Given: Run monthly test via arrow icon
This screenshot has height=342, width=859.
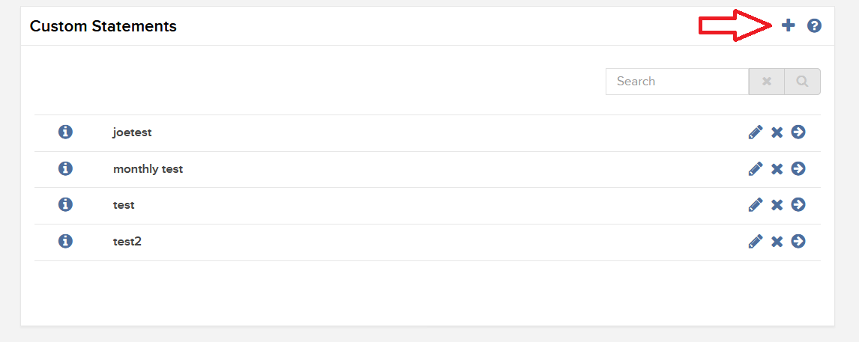Looking at the screenshot, I should point(798,168).
